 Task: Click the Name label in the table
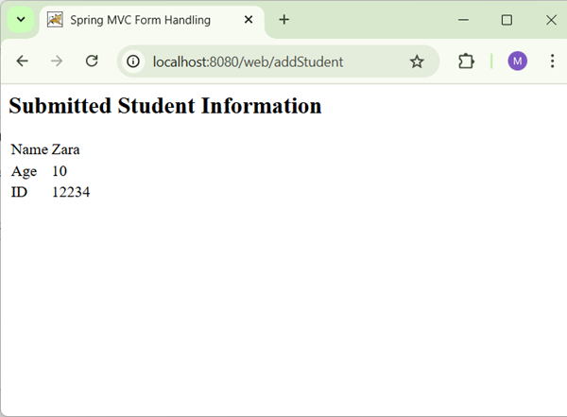tap(29, 149)
